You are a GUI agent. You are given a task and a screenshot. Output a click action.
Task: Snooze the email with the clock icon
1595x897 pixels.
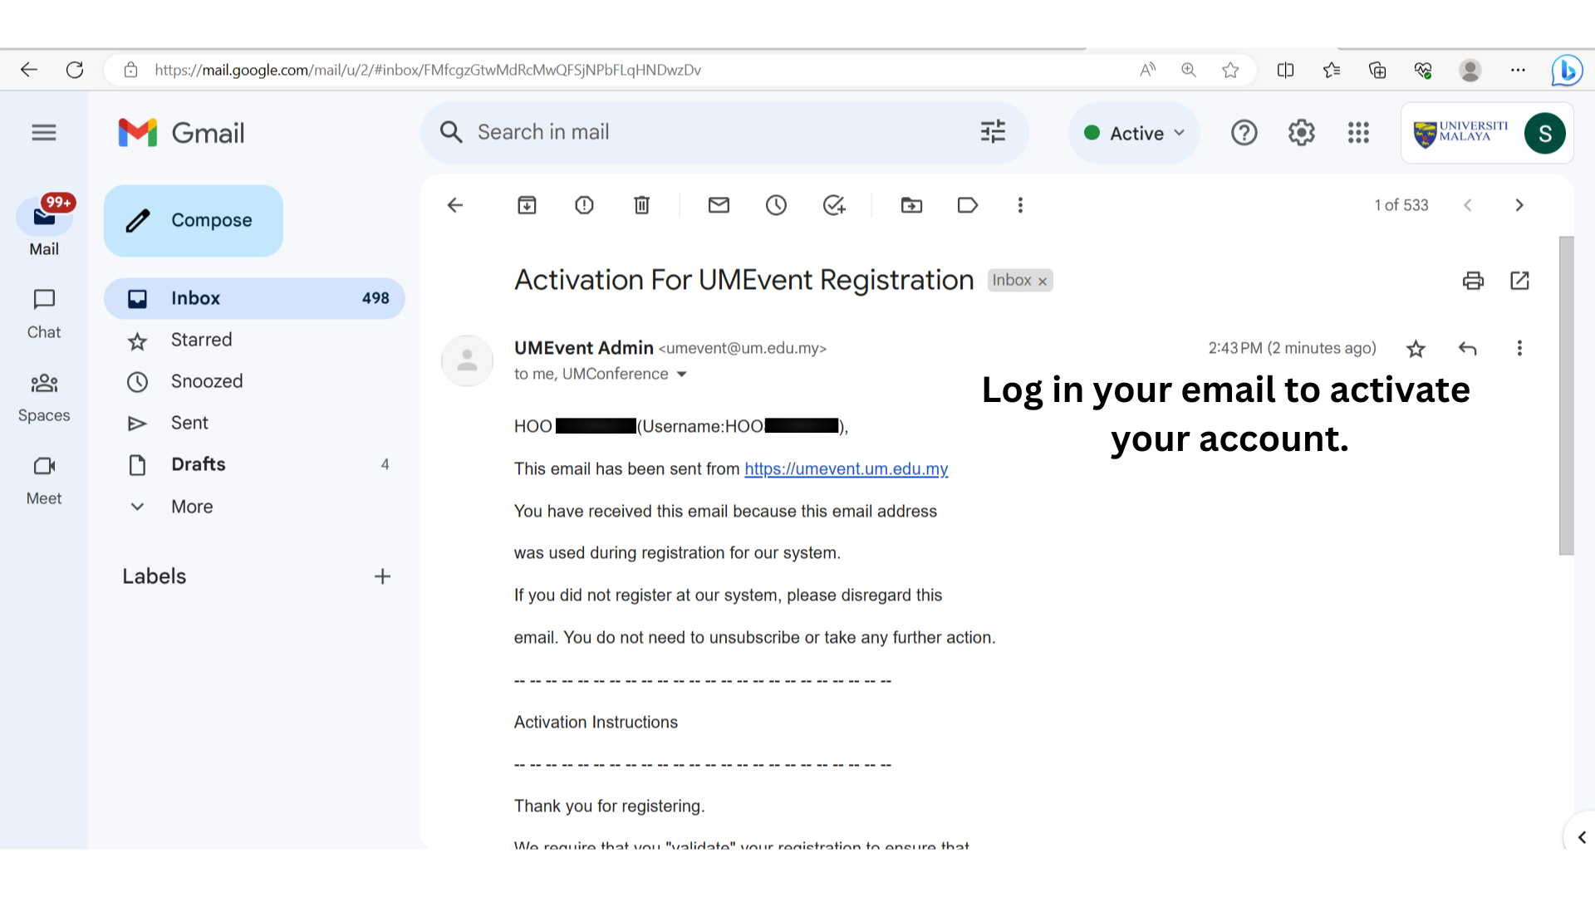(x=776, y=205)
